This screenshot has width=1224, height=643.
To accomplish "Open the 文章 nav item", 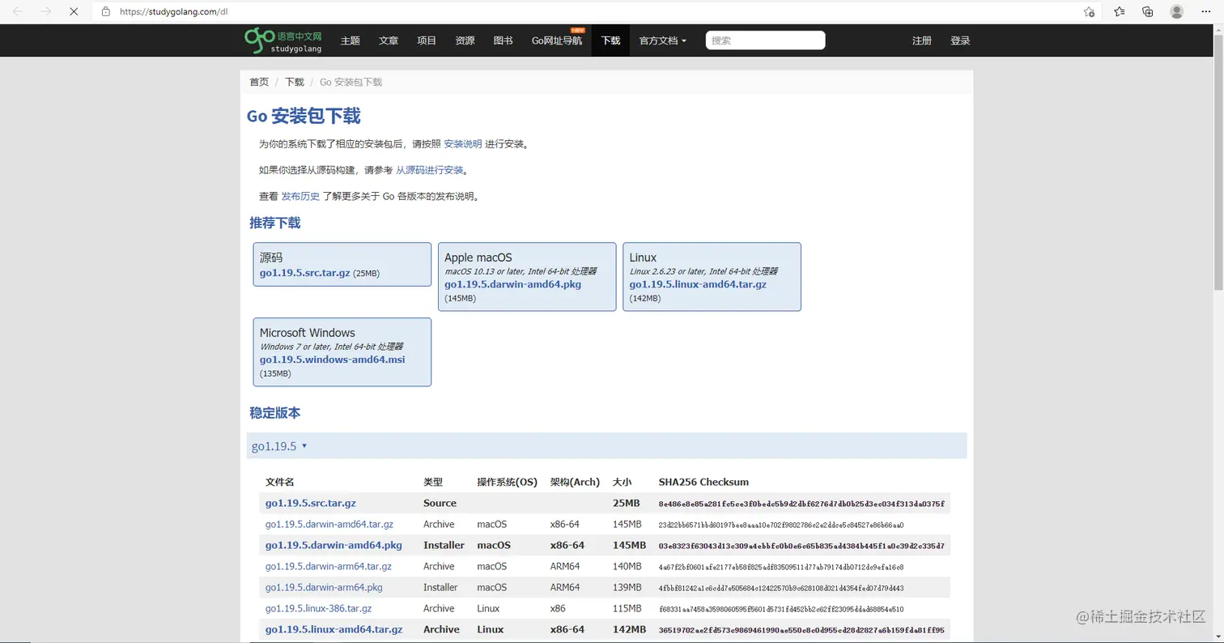I will click(x=389, y=40).
